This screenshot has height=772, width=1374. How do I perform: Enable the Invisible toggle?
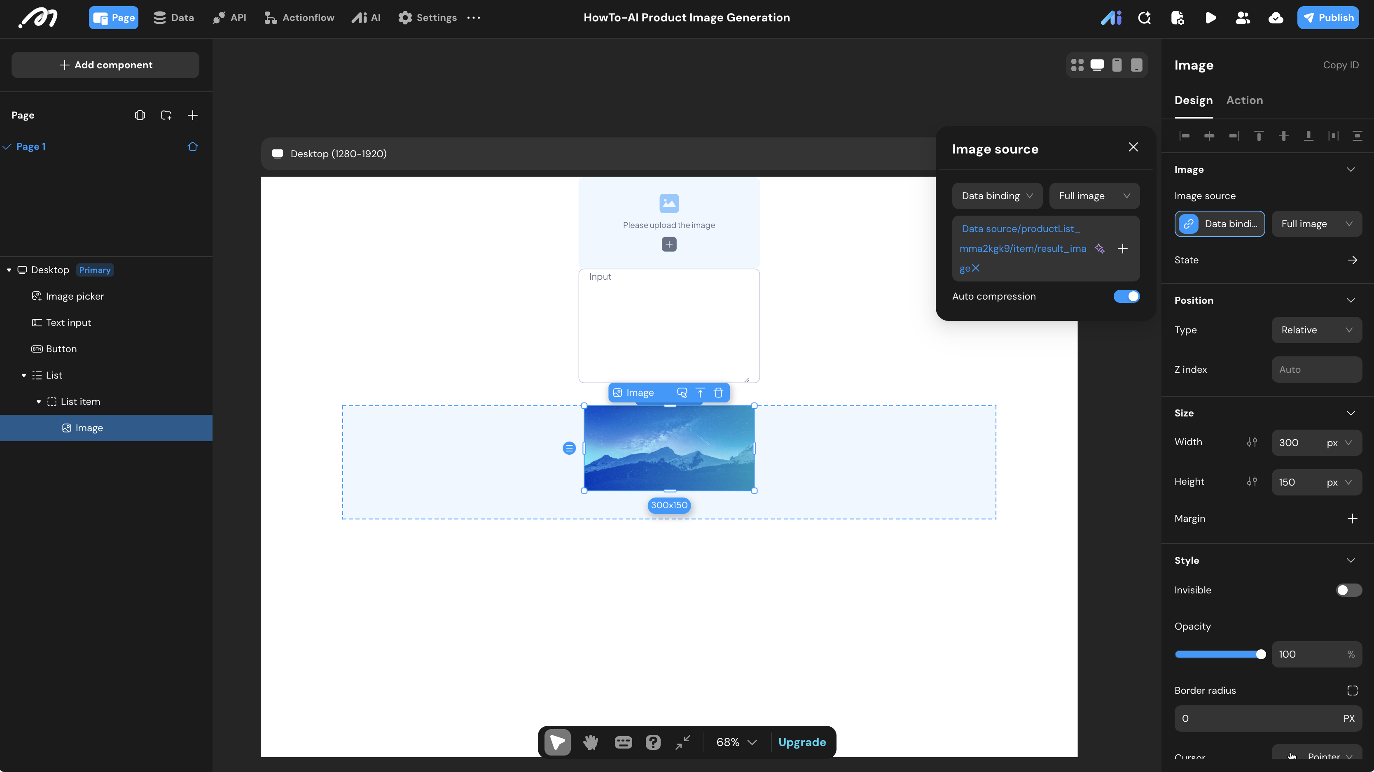click(1348, 590)
